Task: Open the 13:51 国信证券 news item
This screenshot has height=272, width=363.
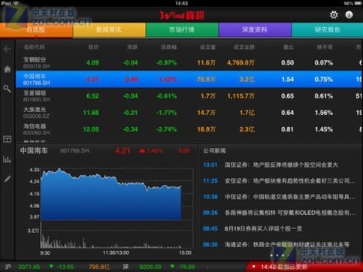Action: pyautogui.click(x=280, y=165)
